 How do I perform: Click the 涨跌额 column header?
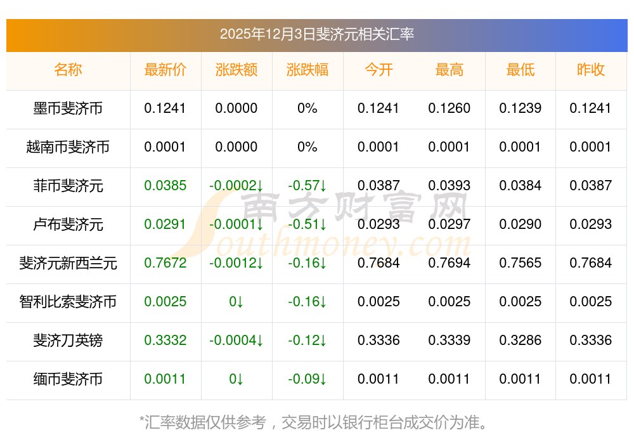coord(236,70)
